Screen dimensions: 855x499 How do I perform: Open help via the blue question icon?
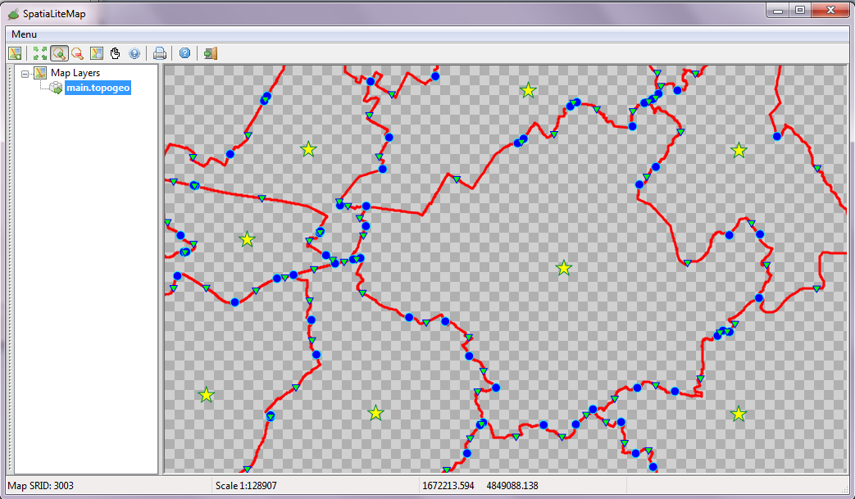tap(184, 52)
